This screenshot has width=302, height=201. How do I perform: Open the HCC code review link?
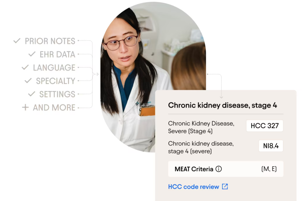193,187
